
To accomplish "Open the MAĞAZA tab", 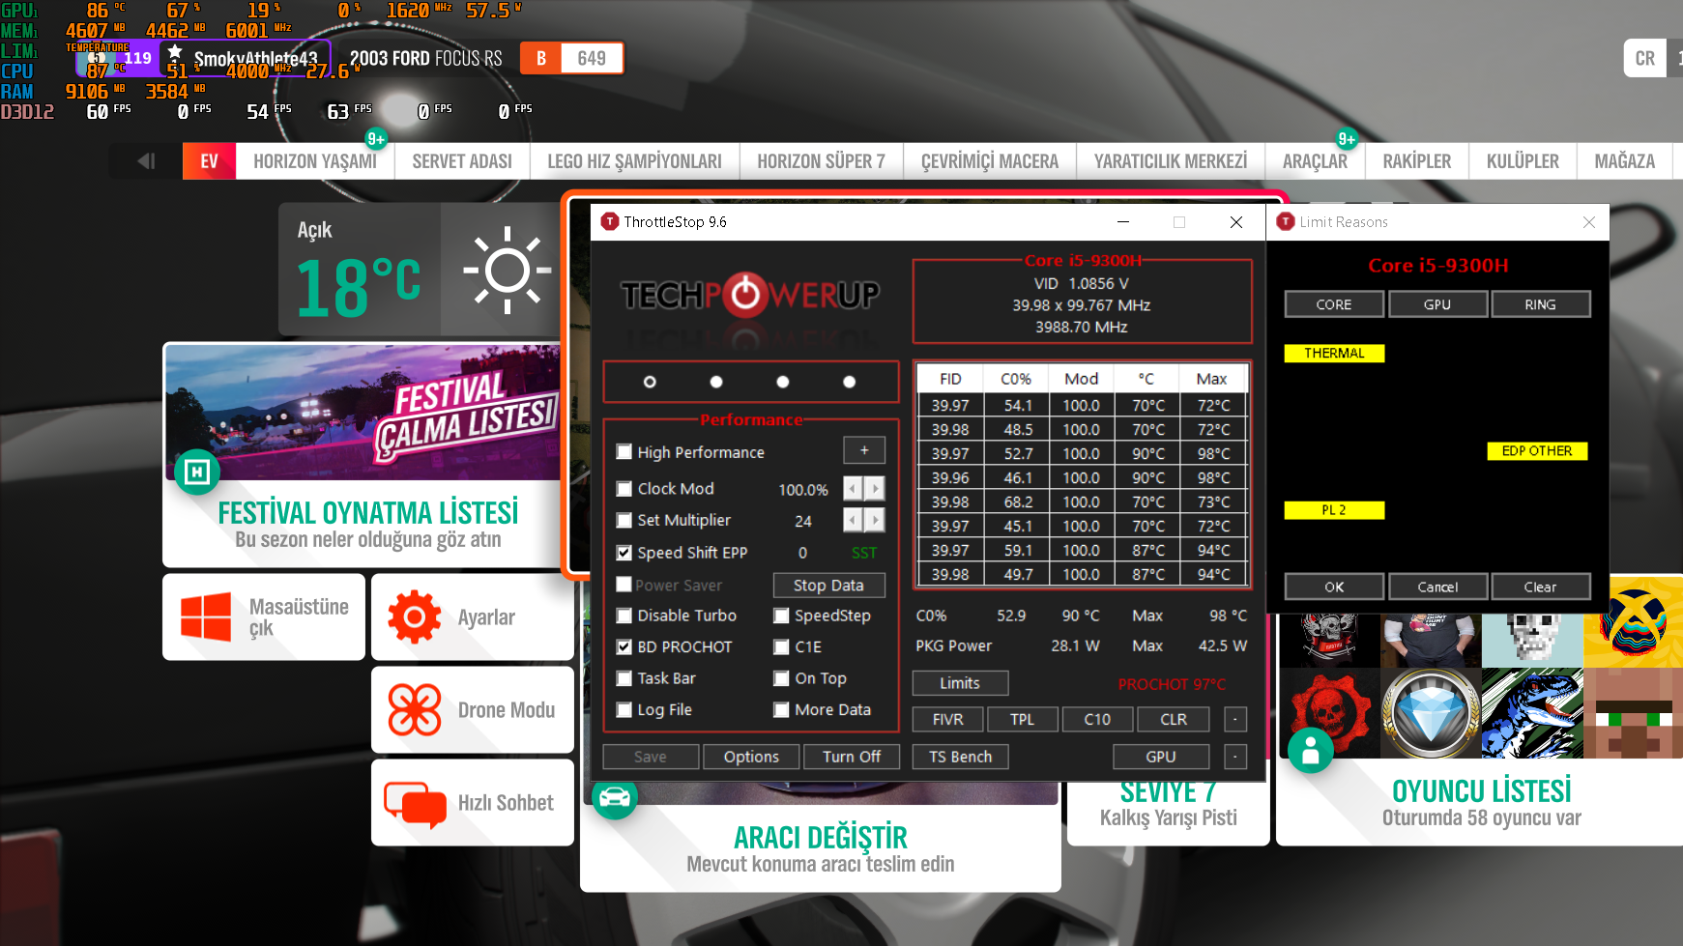I will pyautogui.click(x=1625, y=161).
